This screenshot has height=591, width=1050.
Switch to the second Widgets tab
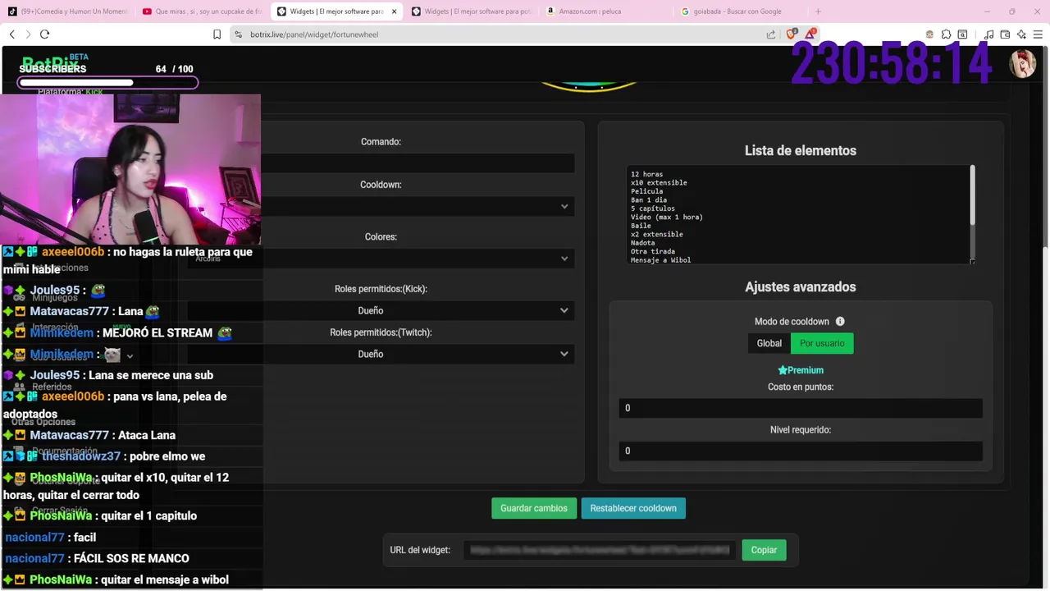pyautogui.click(x=471, y=11)
